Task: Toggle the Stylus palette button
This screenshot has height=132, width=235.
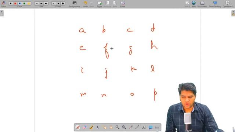Action: [3, 4]
